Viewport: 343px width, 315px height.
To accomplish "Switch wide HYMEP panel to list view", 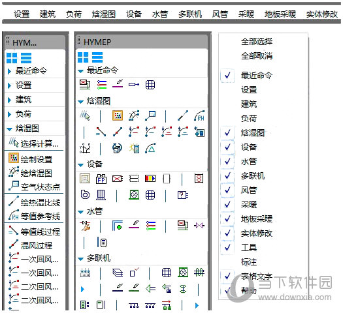I will pos(97,57).
